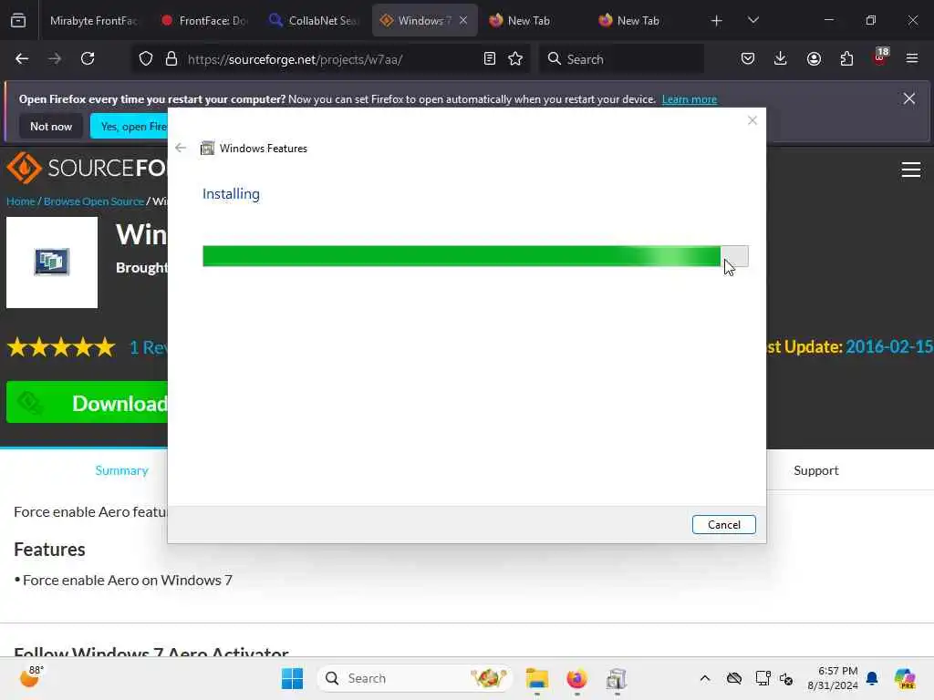934x700 pixels.
Task: Open Copilot preview icon in taskbar
Action: pos(905,678)
